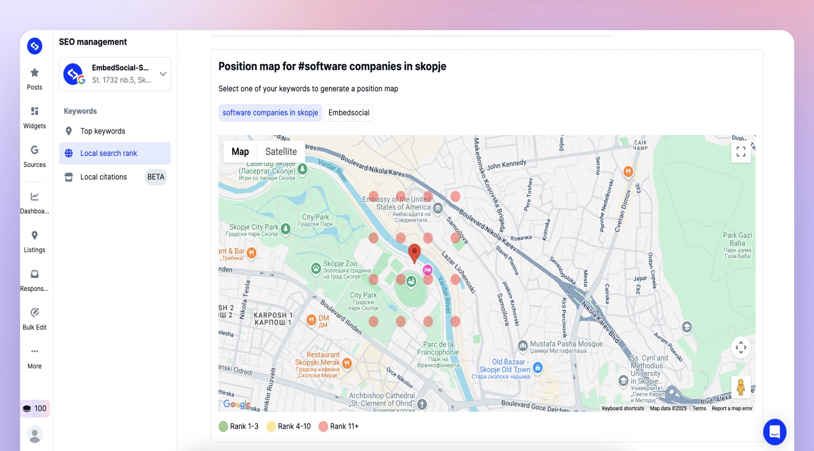Open Top keywords page

pyautogui.click(x=115, y=131)
